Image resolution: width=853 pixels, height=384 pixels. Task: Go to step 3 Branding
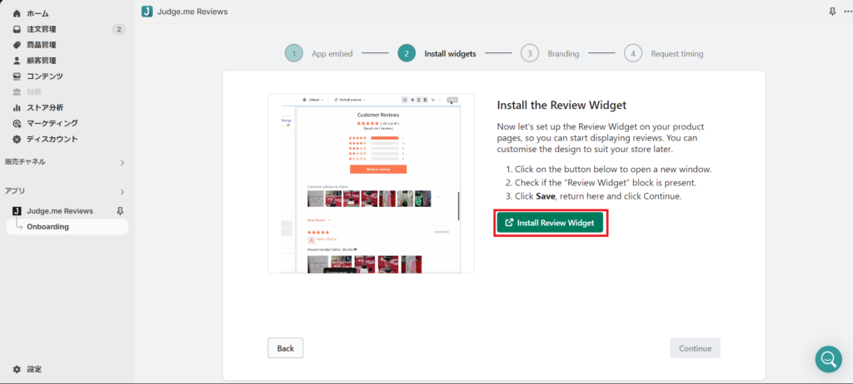point(550,54)
